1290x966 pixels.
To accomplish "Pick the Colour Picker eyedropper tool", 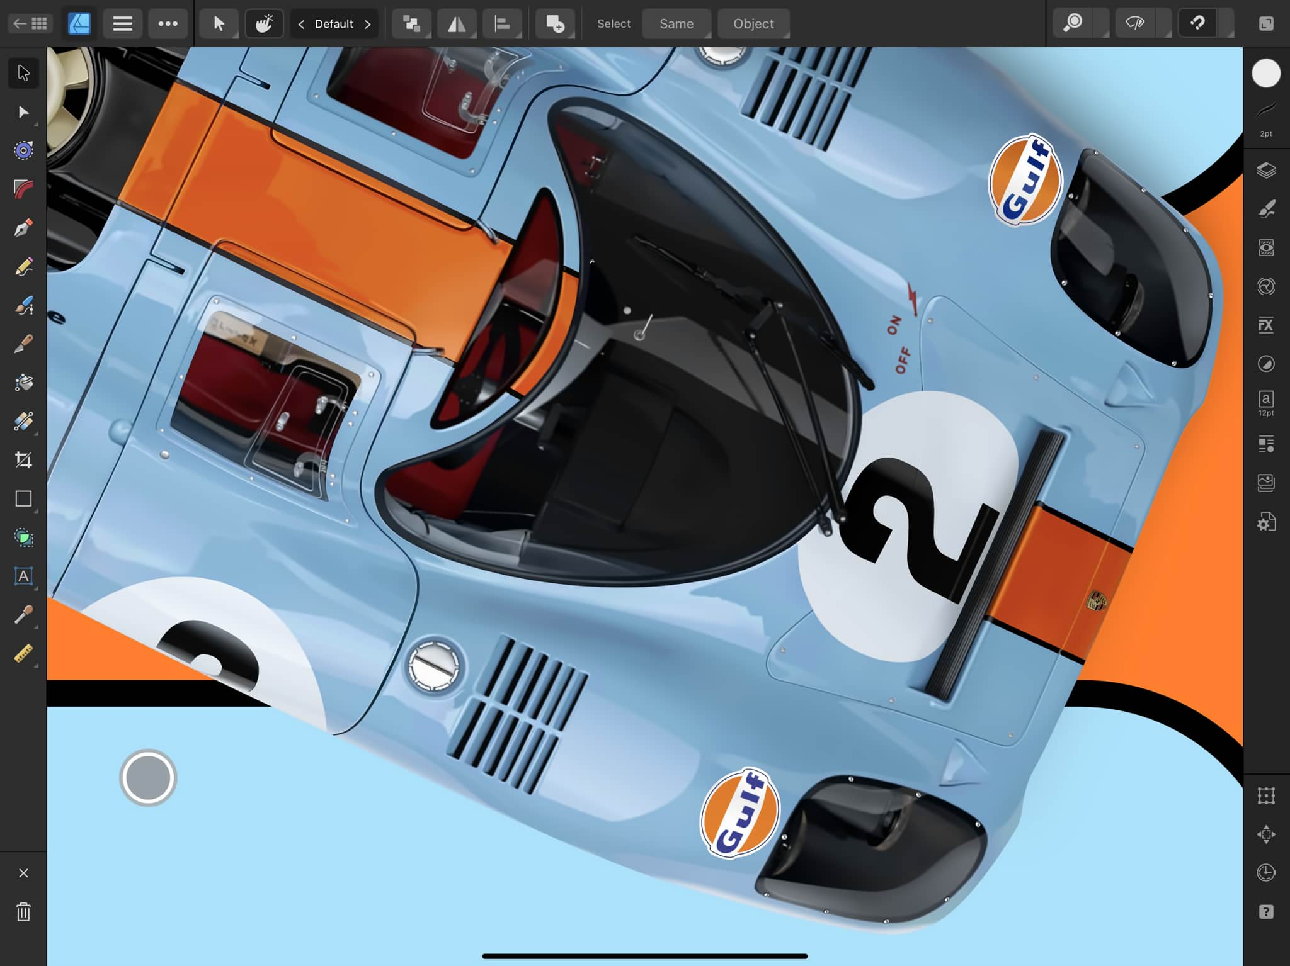I will 23,615.
